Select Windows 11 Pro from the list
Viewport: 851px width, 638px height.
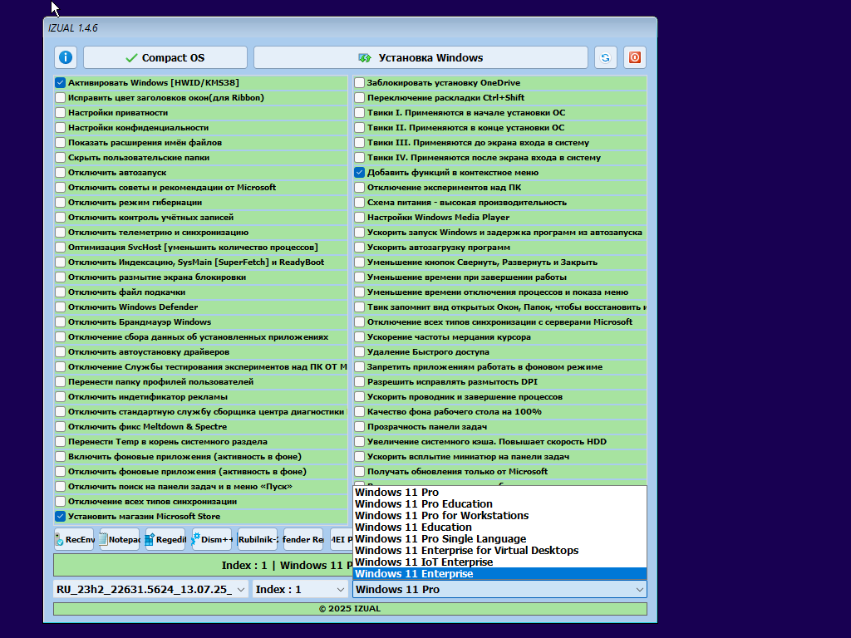click(x=499, y=493)
